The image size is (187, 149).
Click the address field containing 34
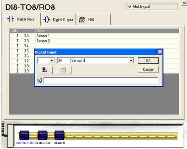coord(63,60)
